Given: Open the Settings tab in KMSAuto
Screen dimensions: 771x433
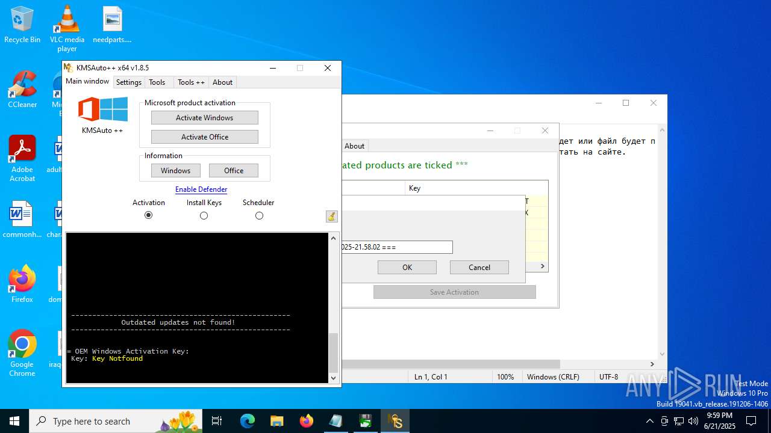Looking at the screenshot, I should point(128,82).
